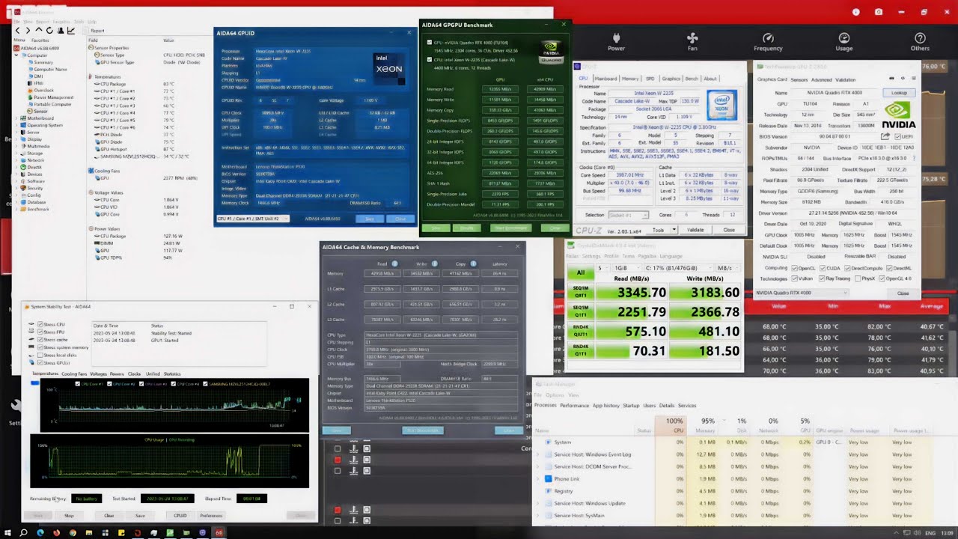
Task: Enable Stress local disks checkbox
Action: 40,355
